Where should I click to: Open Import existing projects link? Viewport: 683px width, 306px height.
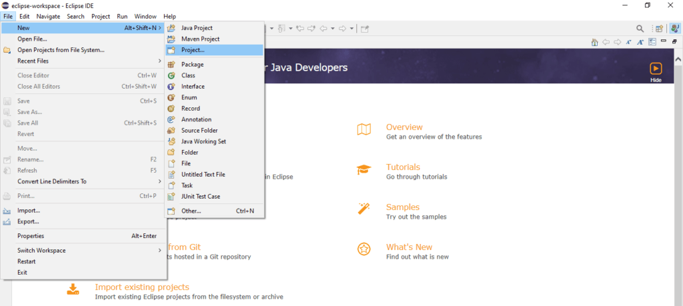point(142,287)
